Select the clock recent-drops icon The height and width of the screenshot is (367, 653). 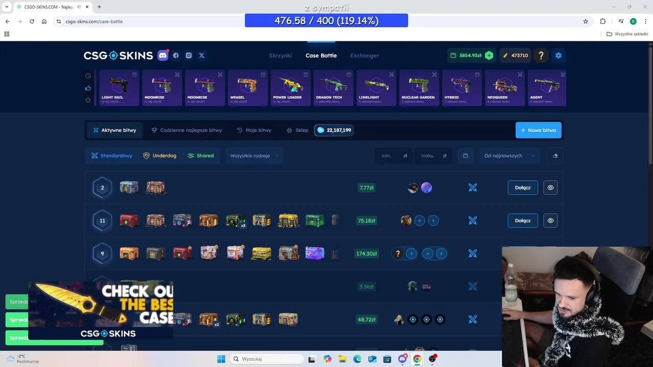pyautogui.click(x=88, y=75)
